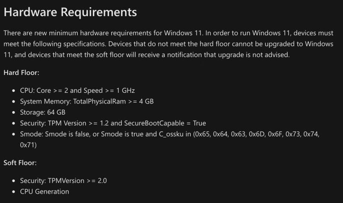Click the '1 GHz' text
Image resolution: width=343 pixels, height=203 pixels.
click(x=125, y=91)
